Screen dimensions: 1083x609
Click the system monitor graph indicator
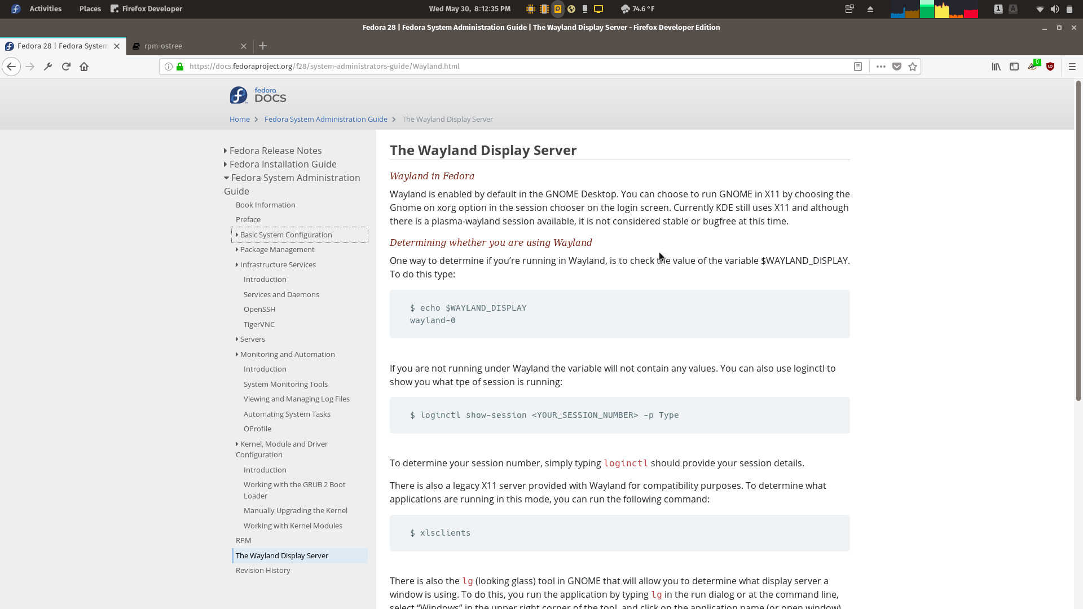934,9
